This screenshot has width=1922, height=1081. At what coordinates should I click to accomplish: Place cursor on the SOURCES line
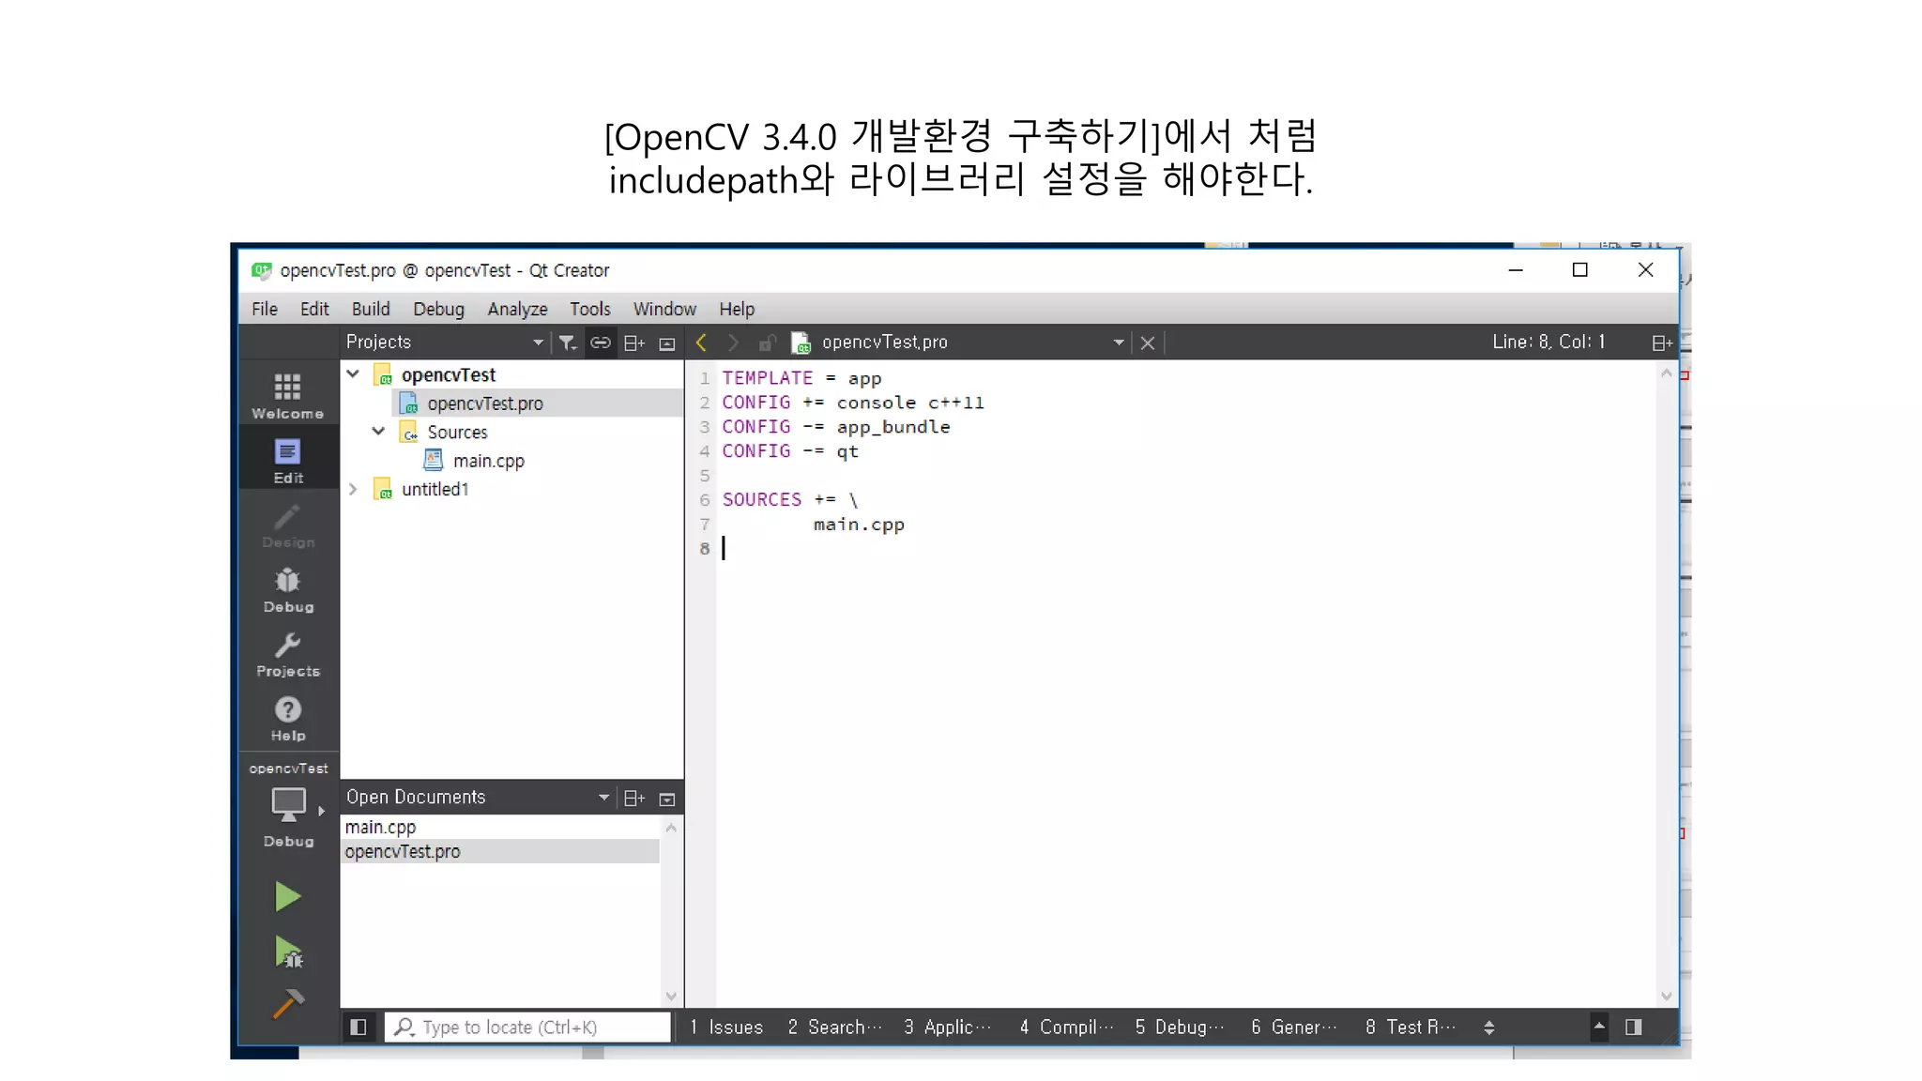point(789,500)
